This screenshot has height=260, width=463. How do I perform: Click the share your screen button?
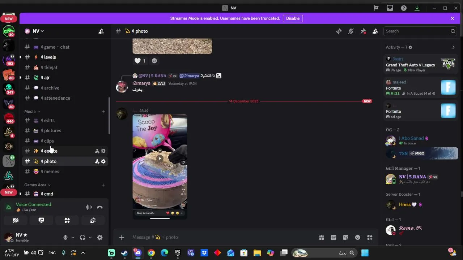(x=41, y=220)
